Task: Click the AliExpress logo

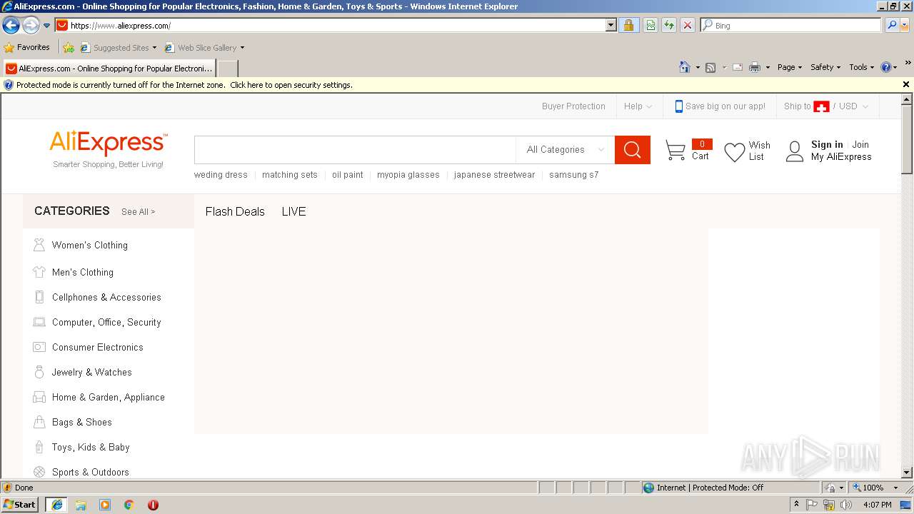Action: point(109,143)
